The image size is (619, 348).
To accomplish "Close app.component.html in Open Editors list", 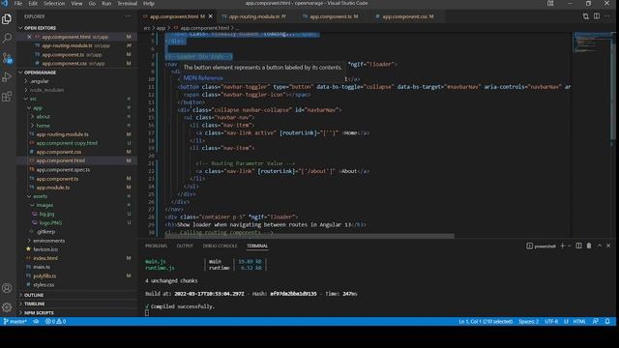I will tap(29, 37).
